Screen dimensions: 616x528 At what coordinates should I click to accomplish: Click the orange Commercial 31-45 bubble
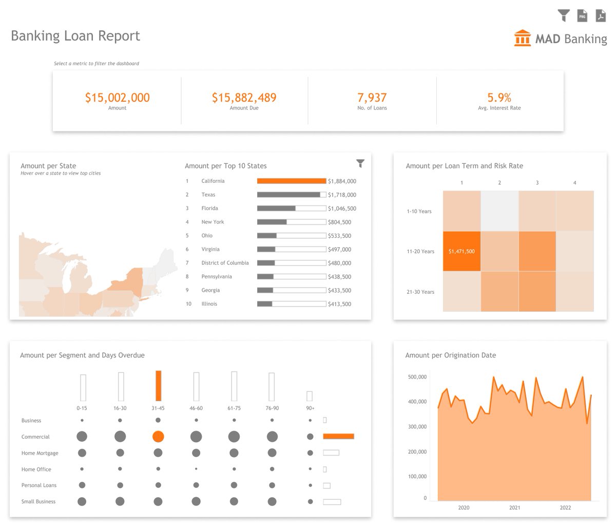(x=158, y=437)
